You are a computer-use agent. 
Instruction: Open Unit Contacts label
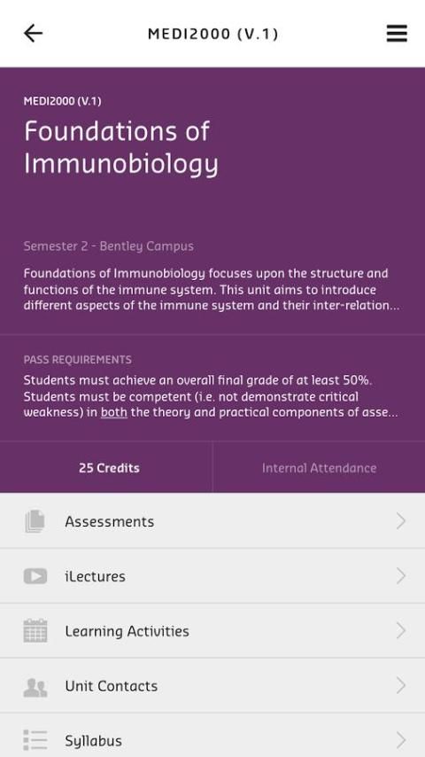(x=112, y=686)
